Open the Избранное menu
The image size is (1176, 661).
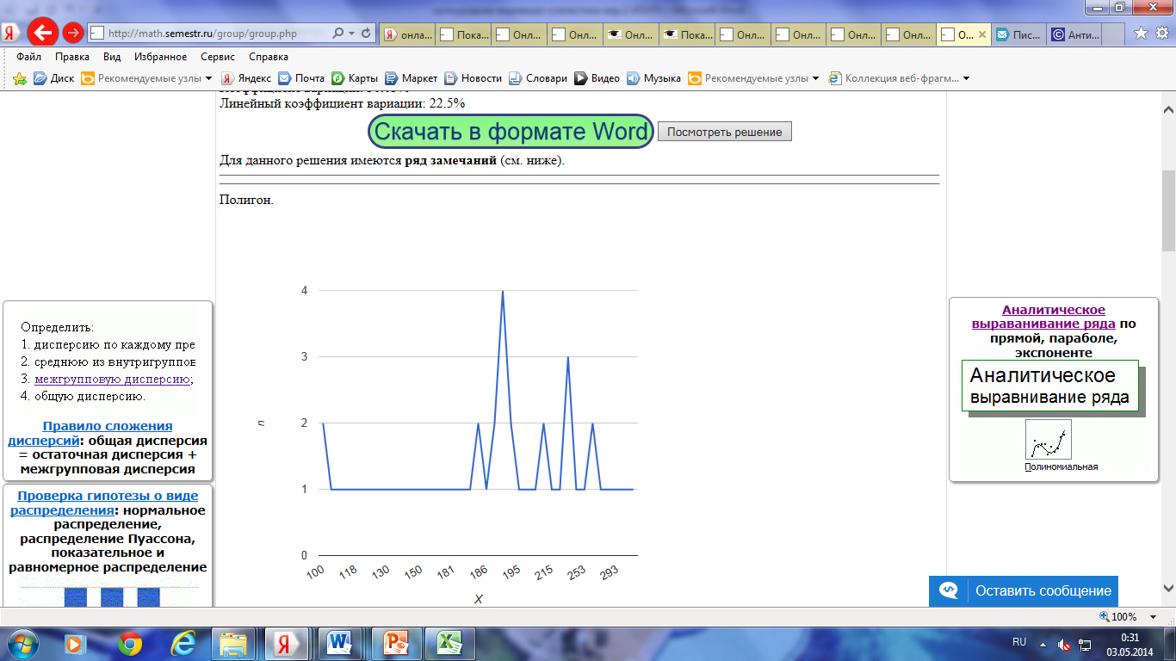pos(161,57)
